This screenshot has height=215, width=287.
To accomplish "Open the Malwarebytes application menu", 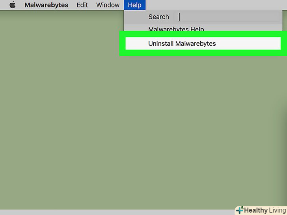I will (47, 5).
